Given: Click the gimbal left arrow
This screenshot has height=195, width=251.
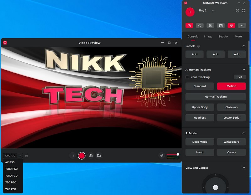Looking at the screenshot, I should [x=203, y=187].
